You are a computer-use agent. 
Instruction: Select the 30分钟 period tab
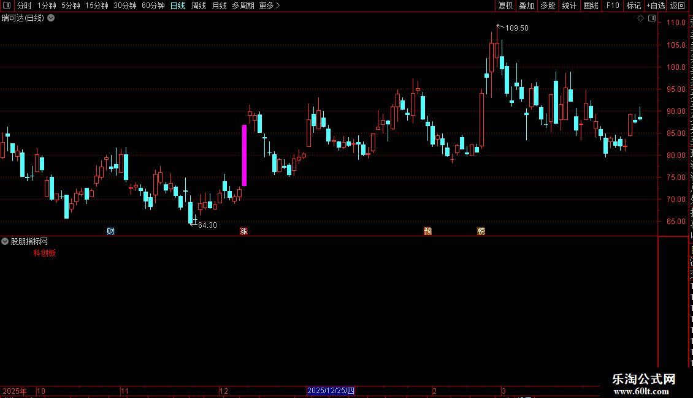pos(125,6)
